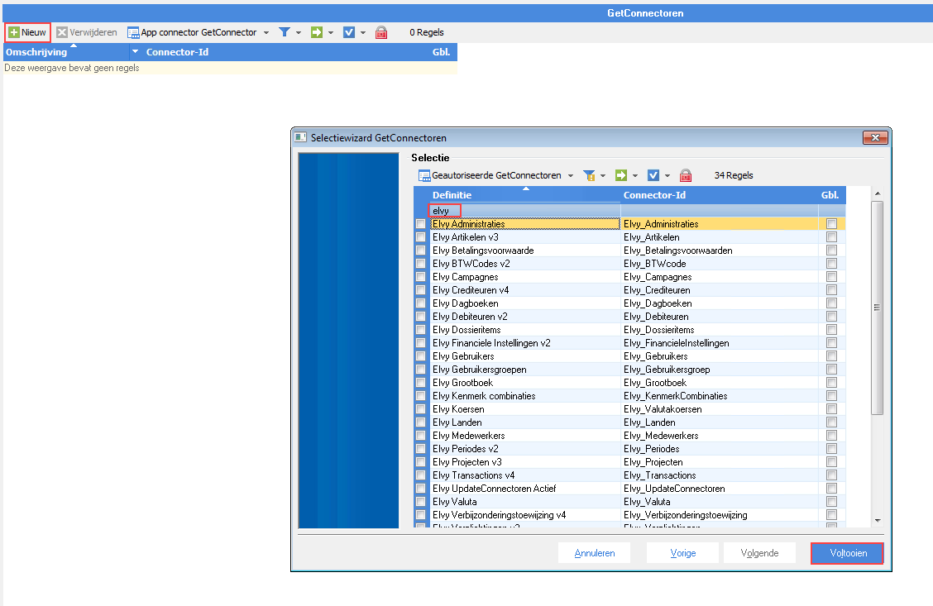This screenshot has width=933, height=606.
Task: Click the Vorige button in the wizard
Action: pos(682,553)
